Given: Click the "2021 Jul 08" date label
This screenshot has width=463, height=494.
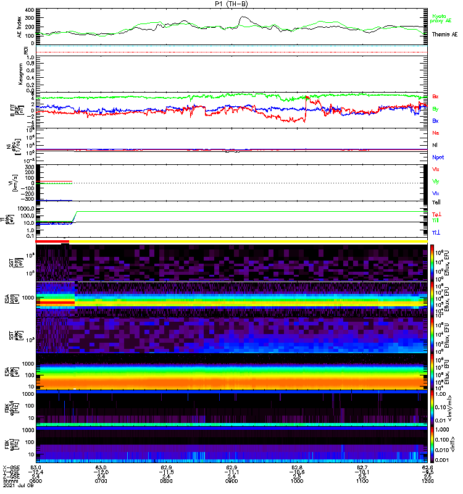Looking at the screenshot, I should click(x=19, y=485).
